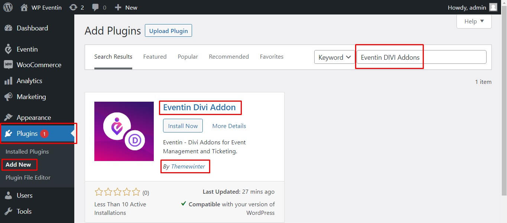The width and height of the screenshot is (507, 223).
Task: Expand the Help panel
Action: click(474, 21)
